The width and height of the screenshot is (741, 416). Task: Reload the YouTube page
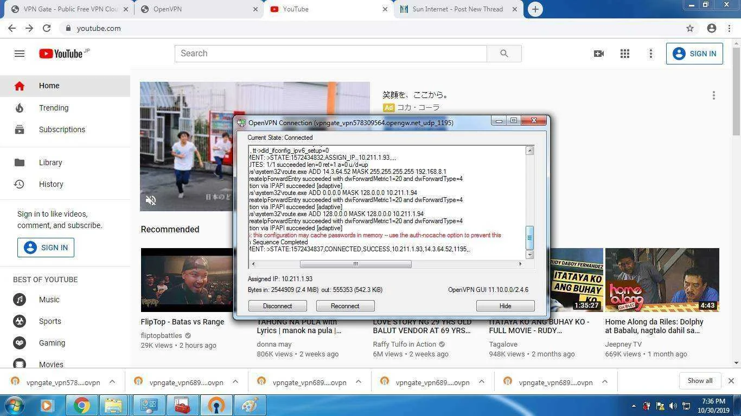click(47, 28)
